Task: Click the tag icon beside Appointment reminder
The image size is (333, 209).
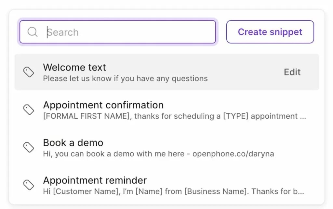Action: (29, 185)
